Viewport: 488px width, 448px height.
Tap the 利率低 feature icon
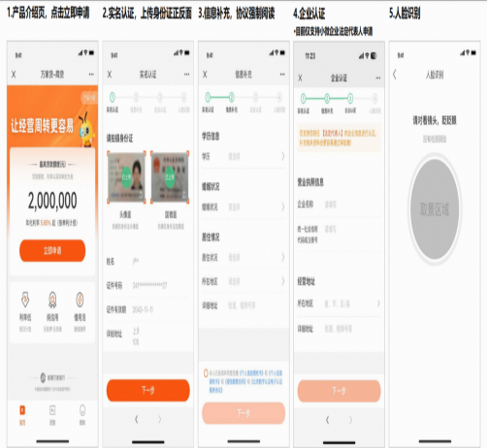tap(25, 300)
